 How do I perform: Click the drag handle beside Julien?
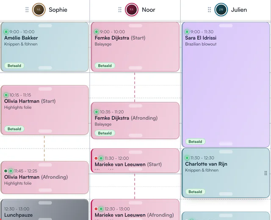[209, 10]
